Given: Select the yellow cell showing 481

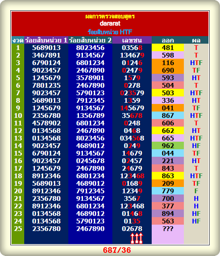Looking at the screenshot, I should pos(168,48).
